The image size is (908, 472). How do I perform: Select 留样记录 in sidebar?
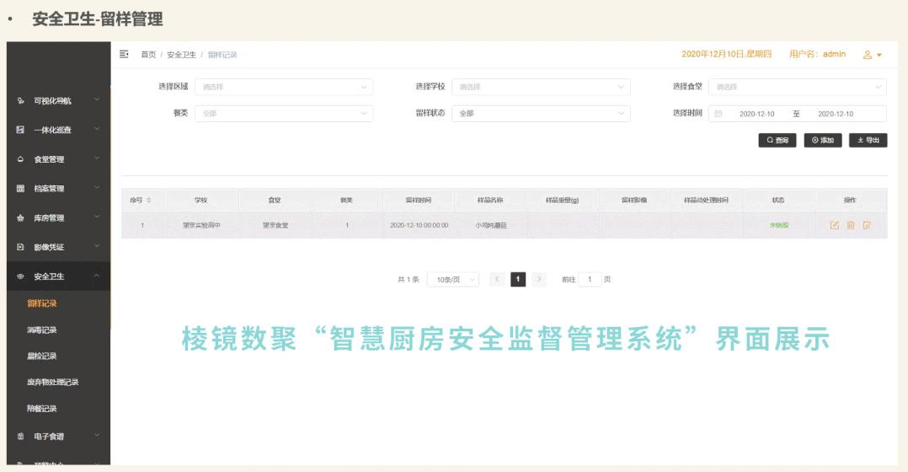pyautogui.click(x=42, y=303)
